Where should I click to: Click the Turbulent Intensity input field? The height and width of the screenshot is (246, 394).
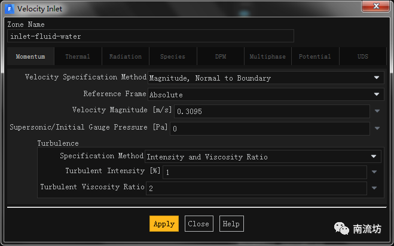[264, 172]
